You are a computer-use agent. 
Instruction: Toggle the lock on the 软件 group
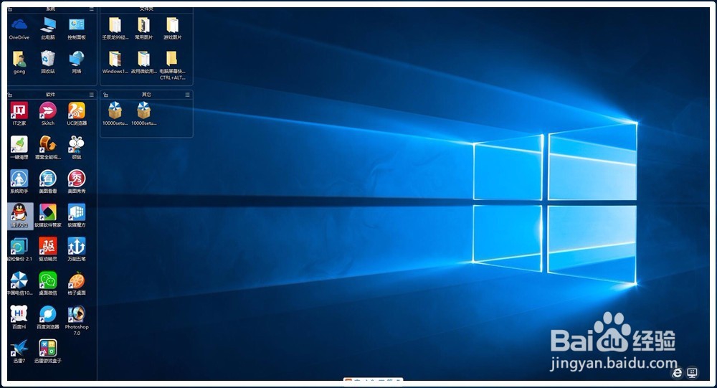[10, 95]
